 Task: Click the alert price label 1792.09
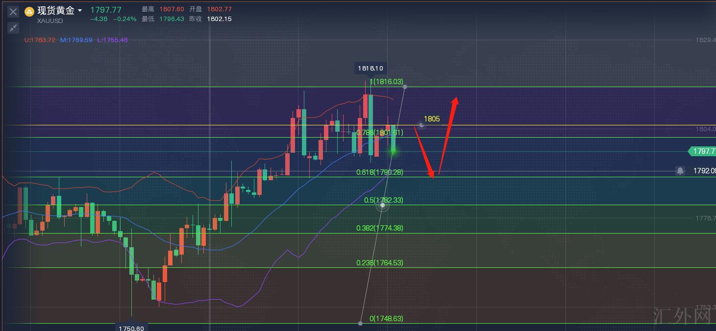pyautogui.click(x=704, y=171)
